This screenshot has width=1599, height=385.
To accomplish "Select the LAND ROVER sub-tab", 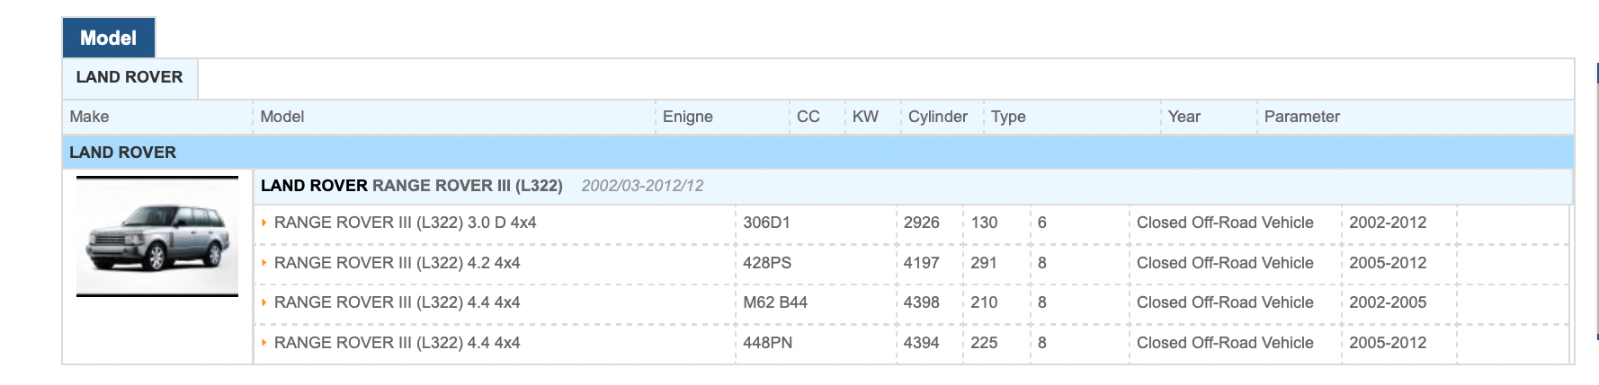I will [130, 77].
